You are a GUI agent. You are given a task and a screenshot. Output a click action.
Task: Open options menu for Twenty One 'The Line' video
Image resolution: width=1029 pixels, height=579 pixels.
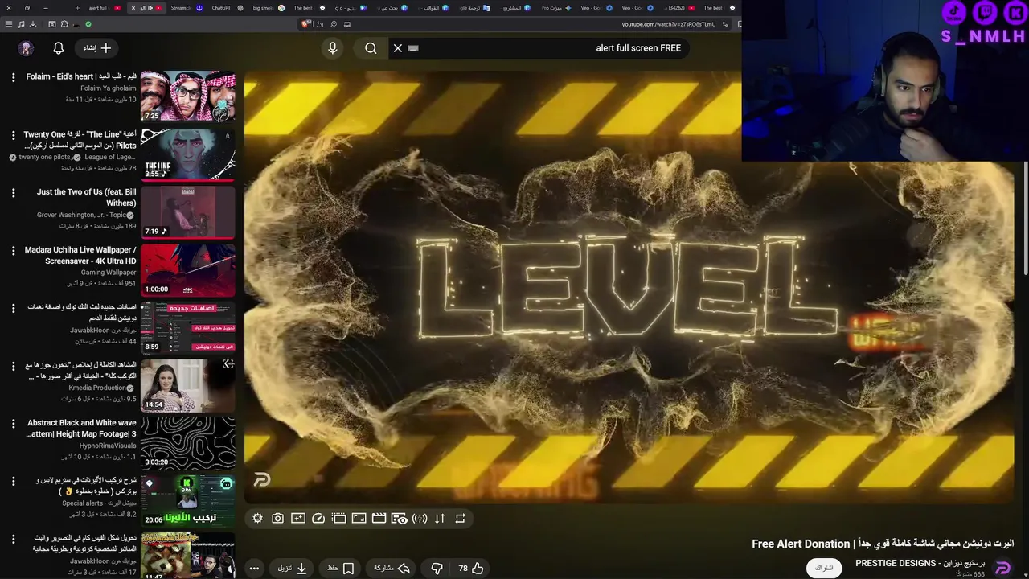pos(13,135)
